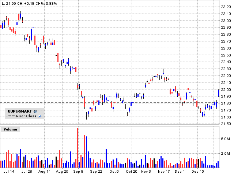Click the Prior Close legend text
Screen dimensions: 234x176
click(26, 116)
